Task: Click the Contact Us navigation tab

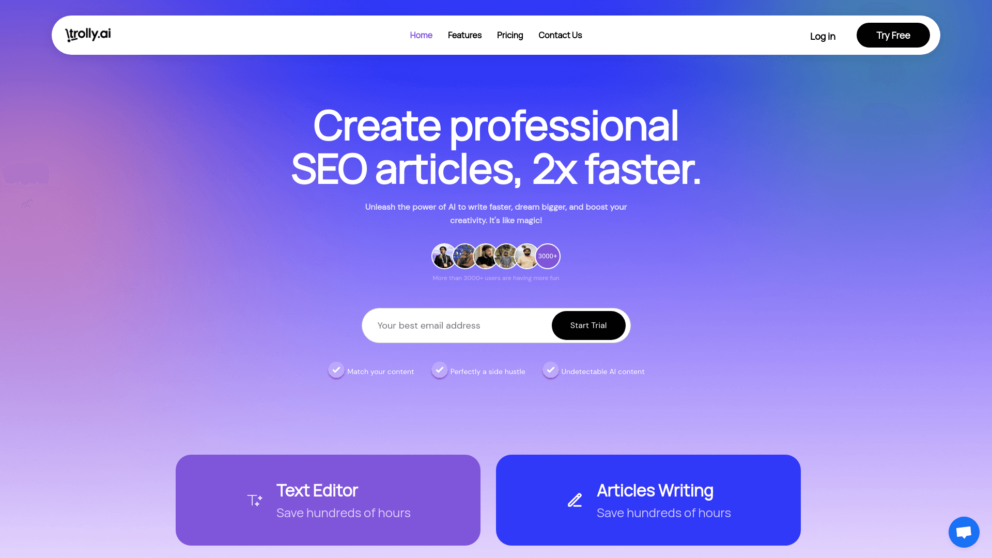Action: (560, 35)
